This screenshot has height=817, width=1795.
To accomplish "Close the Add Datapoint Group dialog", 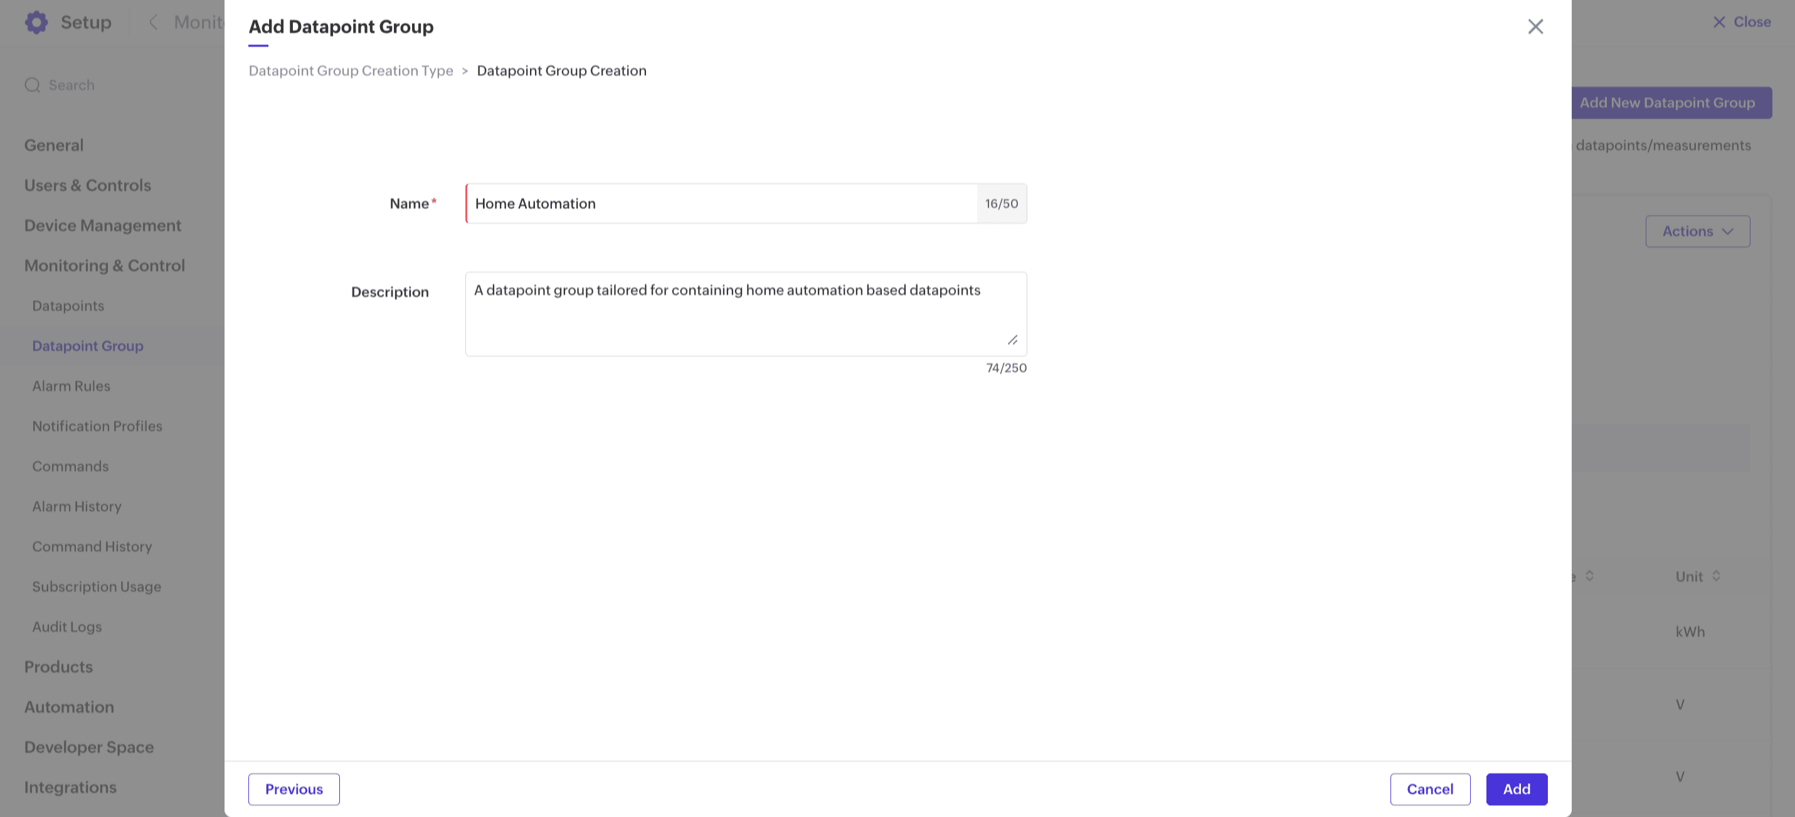I will click(1535, 26).
